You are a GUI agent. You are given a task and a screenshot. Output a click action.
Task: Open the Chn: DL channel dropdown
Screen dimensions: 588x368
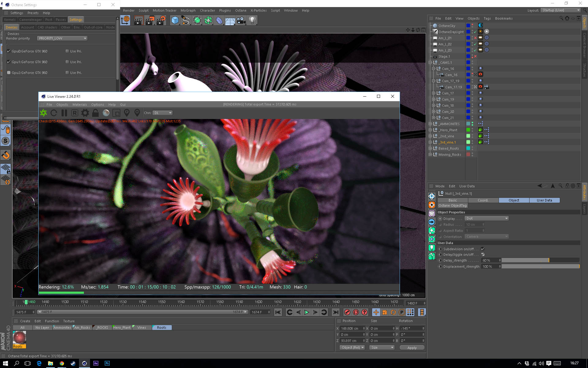163,113
